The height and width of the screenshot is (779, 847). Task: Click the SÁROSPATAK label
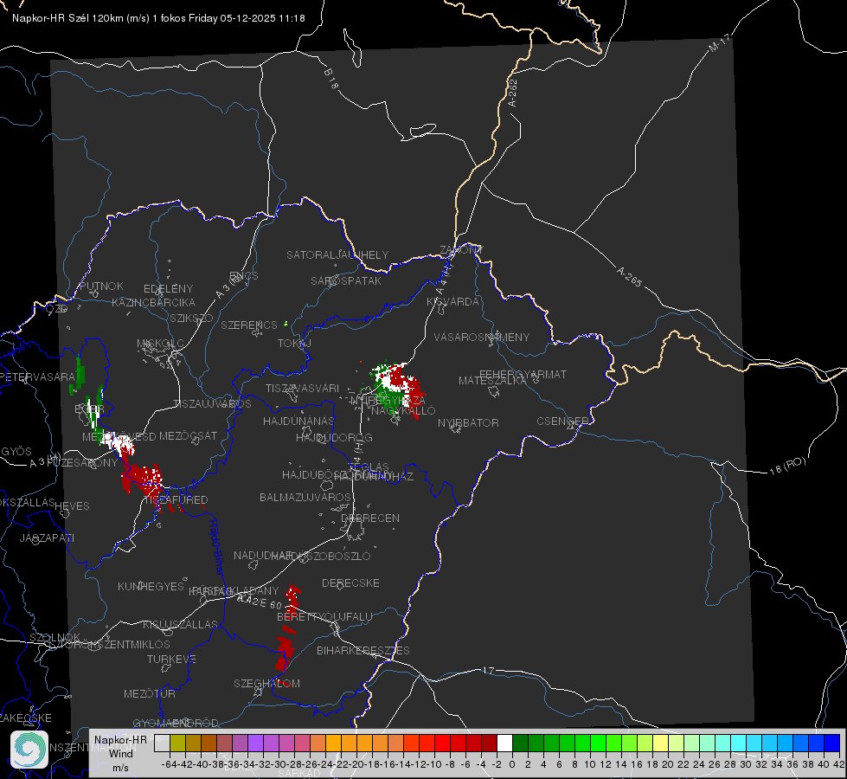(x=346, y=280)
